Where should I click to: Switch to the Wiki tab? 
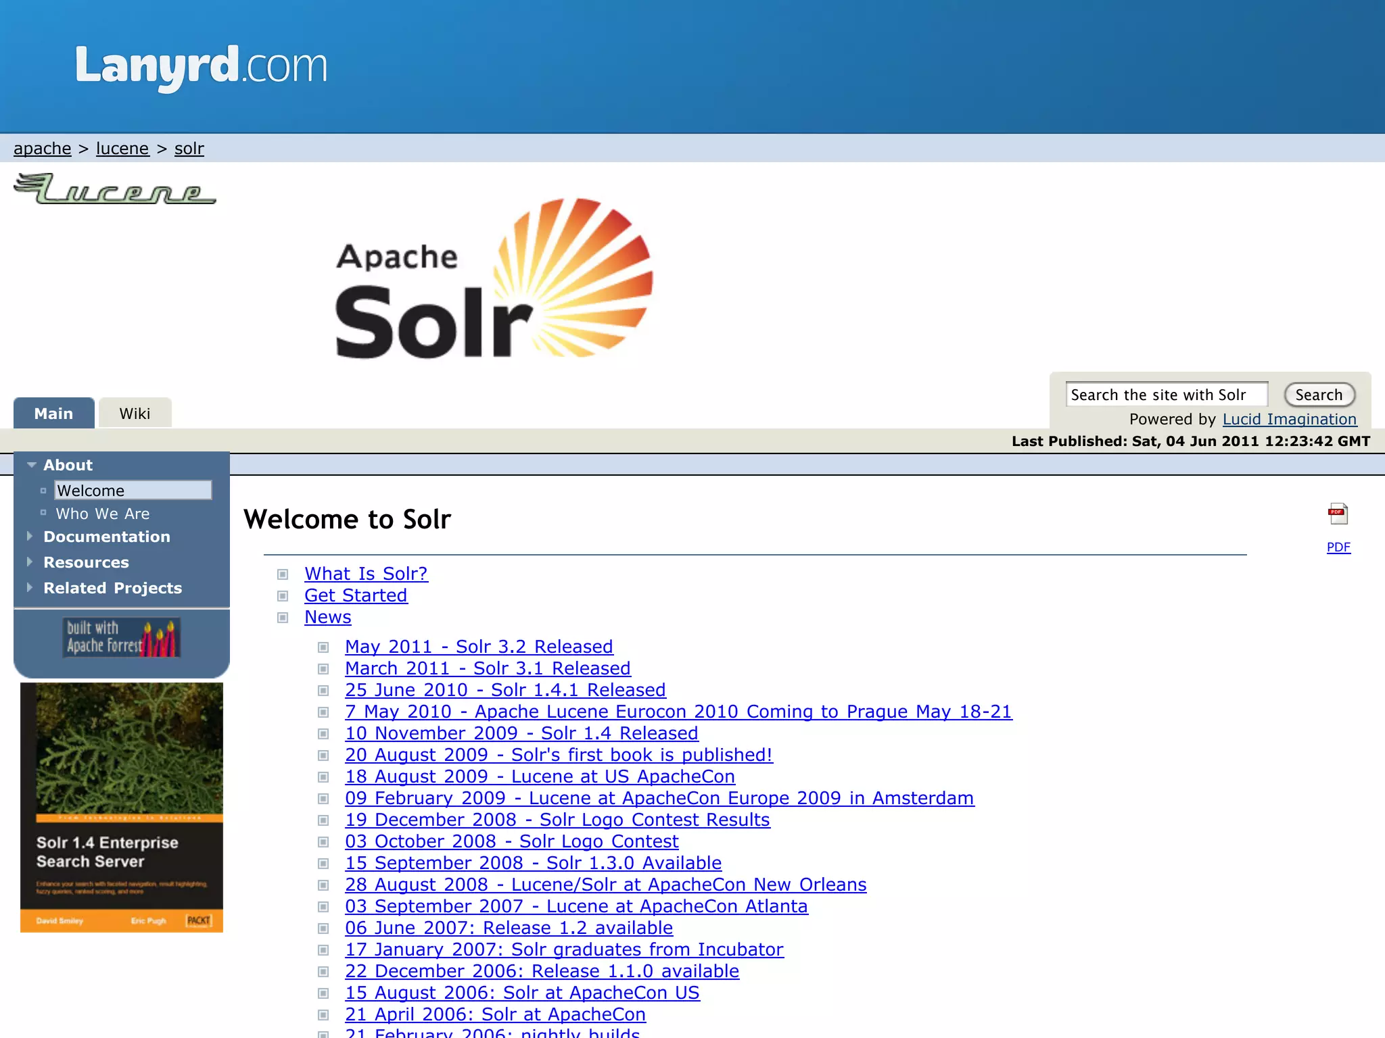[135, 413]
